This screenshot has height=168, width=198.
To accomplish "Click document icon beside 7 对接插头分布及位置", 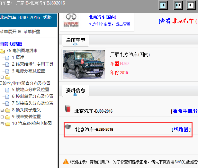I will tap(7, 103).
